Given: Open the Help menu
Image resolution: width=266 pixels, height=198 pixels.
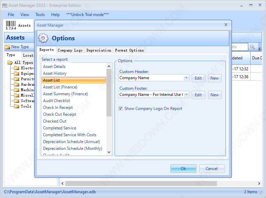Looking at the screenshot, I should (55, 15).
